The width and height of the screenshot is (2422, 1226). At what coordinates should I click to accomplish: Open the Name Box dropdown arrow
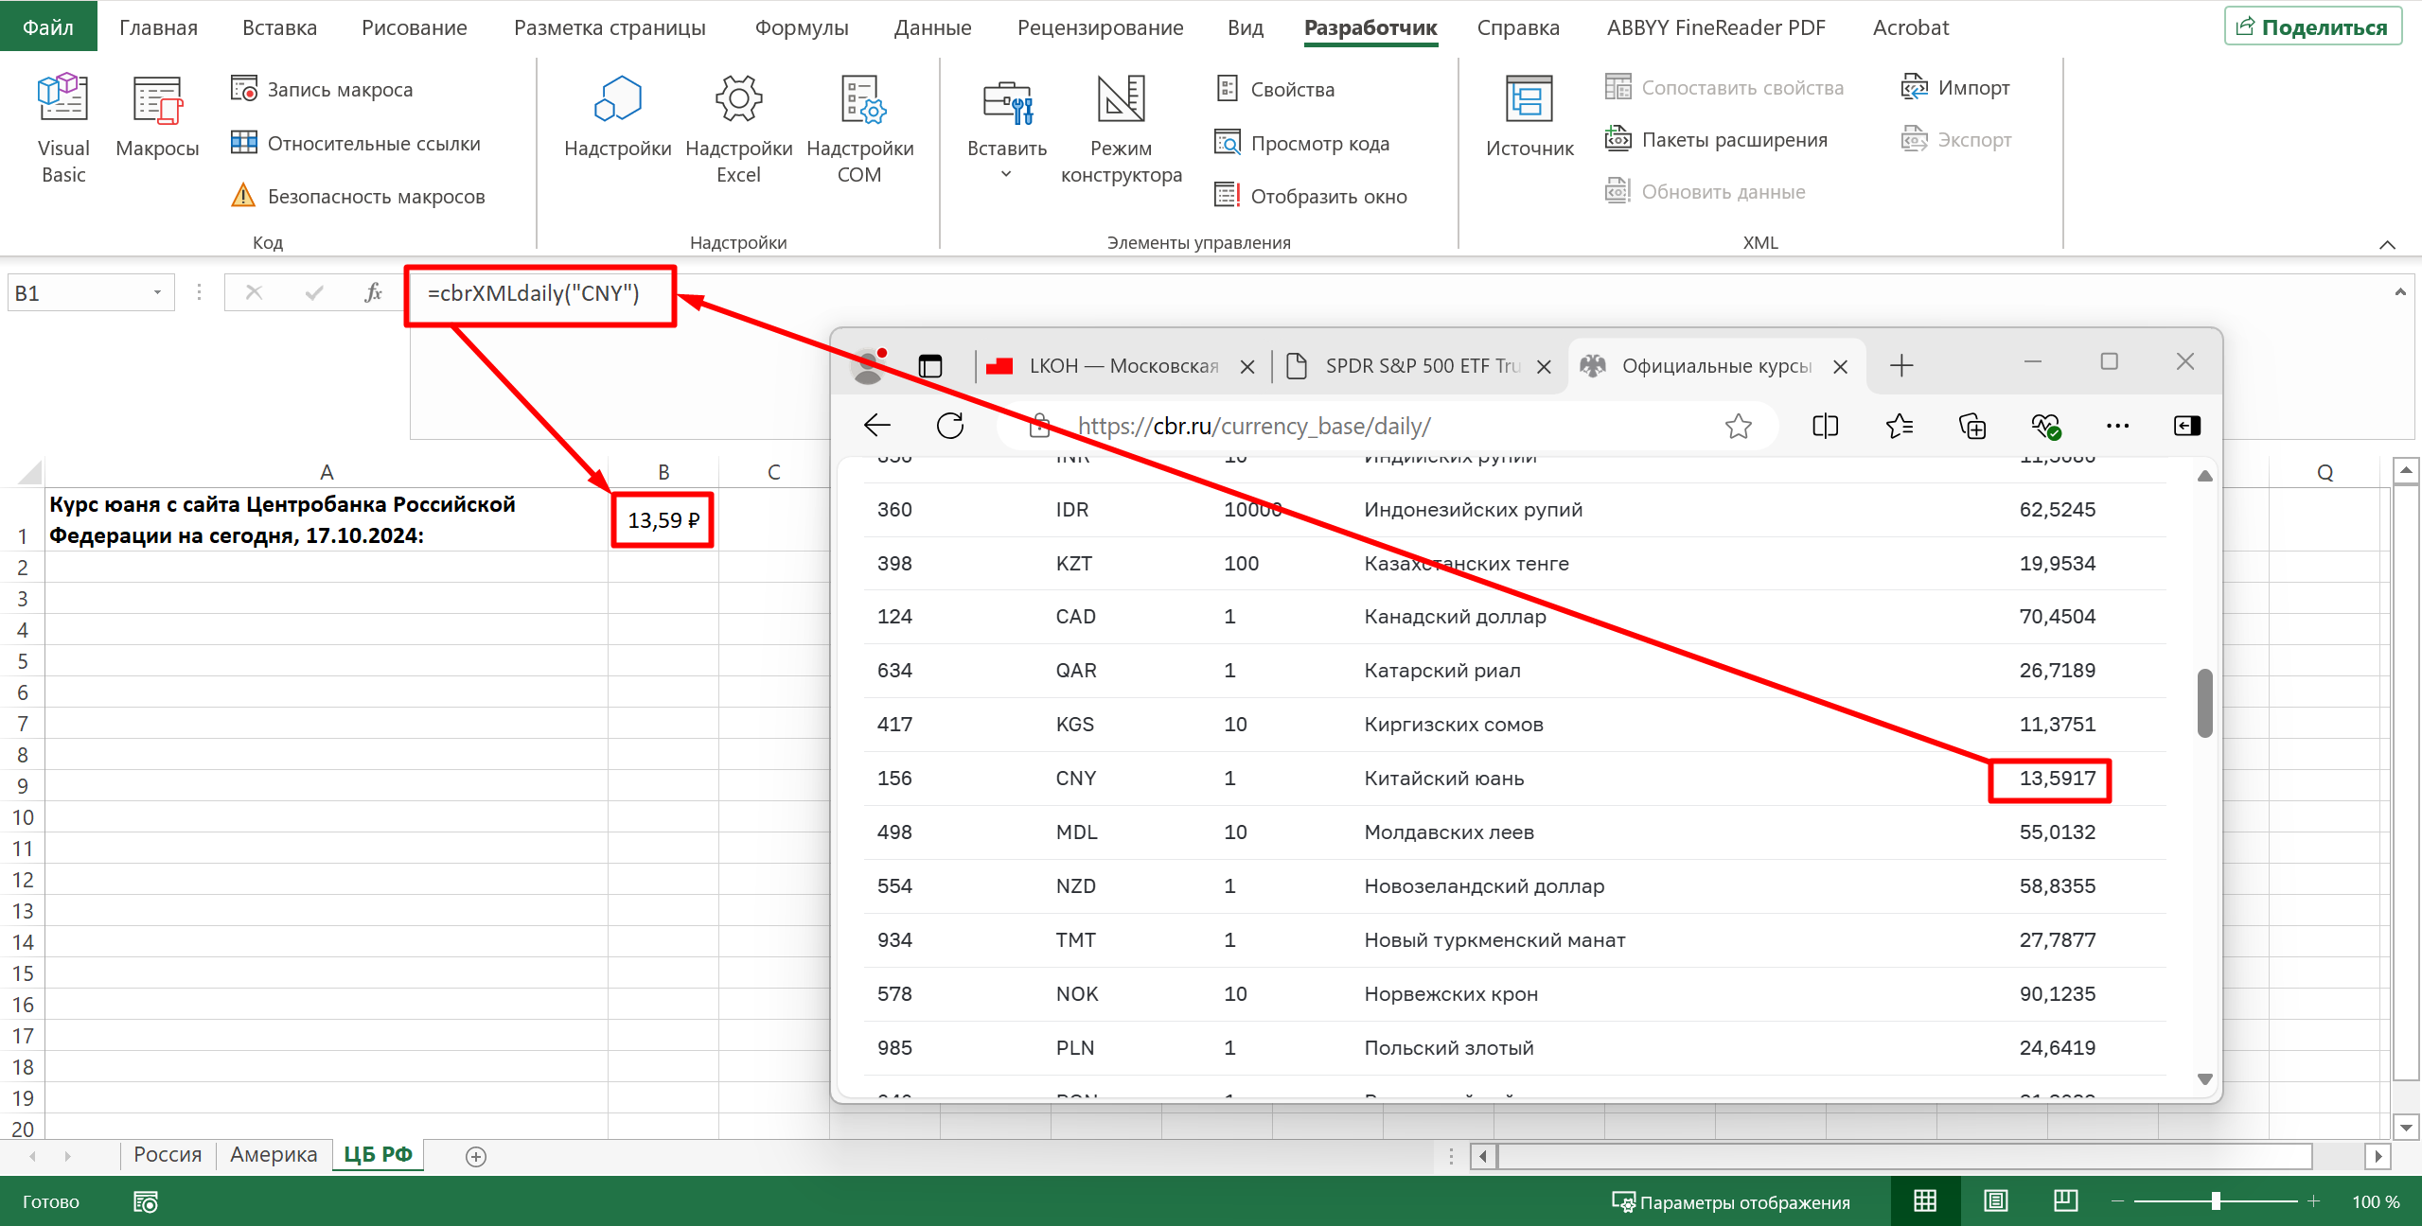(157, 293)
